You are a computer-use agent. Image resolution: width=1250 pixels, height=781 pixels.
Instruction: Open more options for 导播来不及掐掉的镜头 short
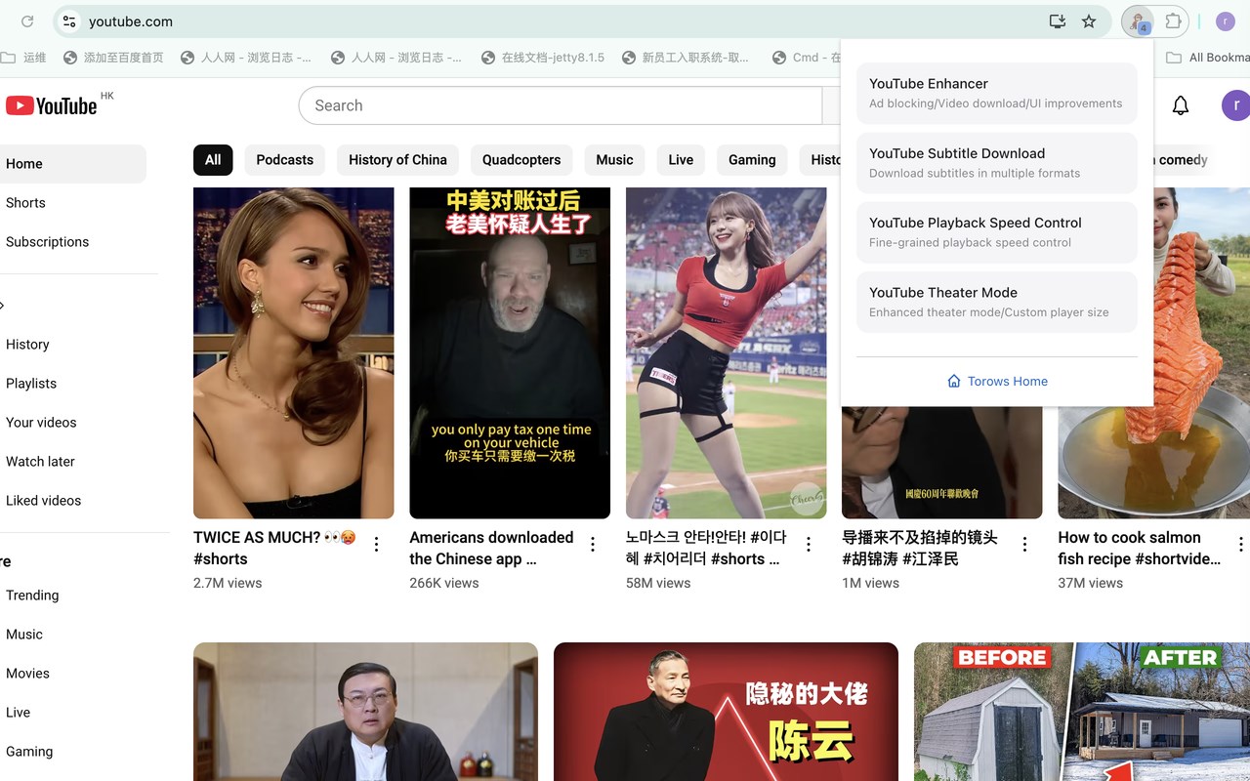click(1024, 545)
